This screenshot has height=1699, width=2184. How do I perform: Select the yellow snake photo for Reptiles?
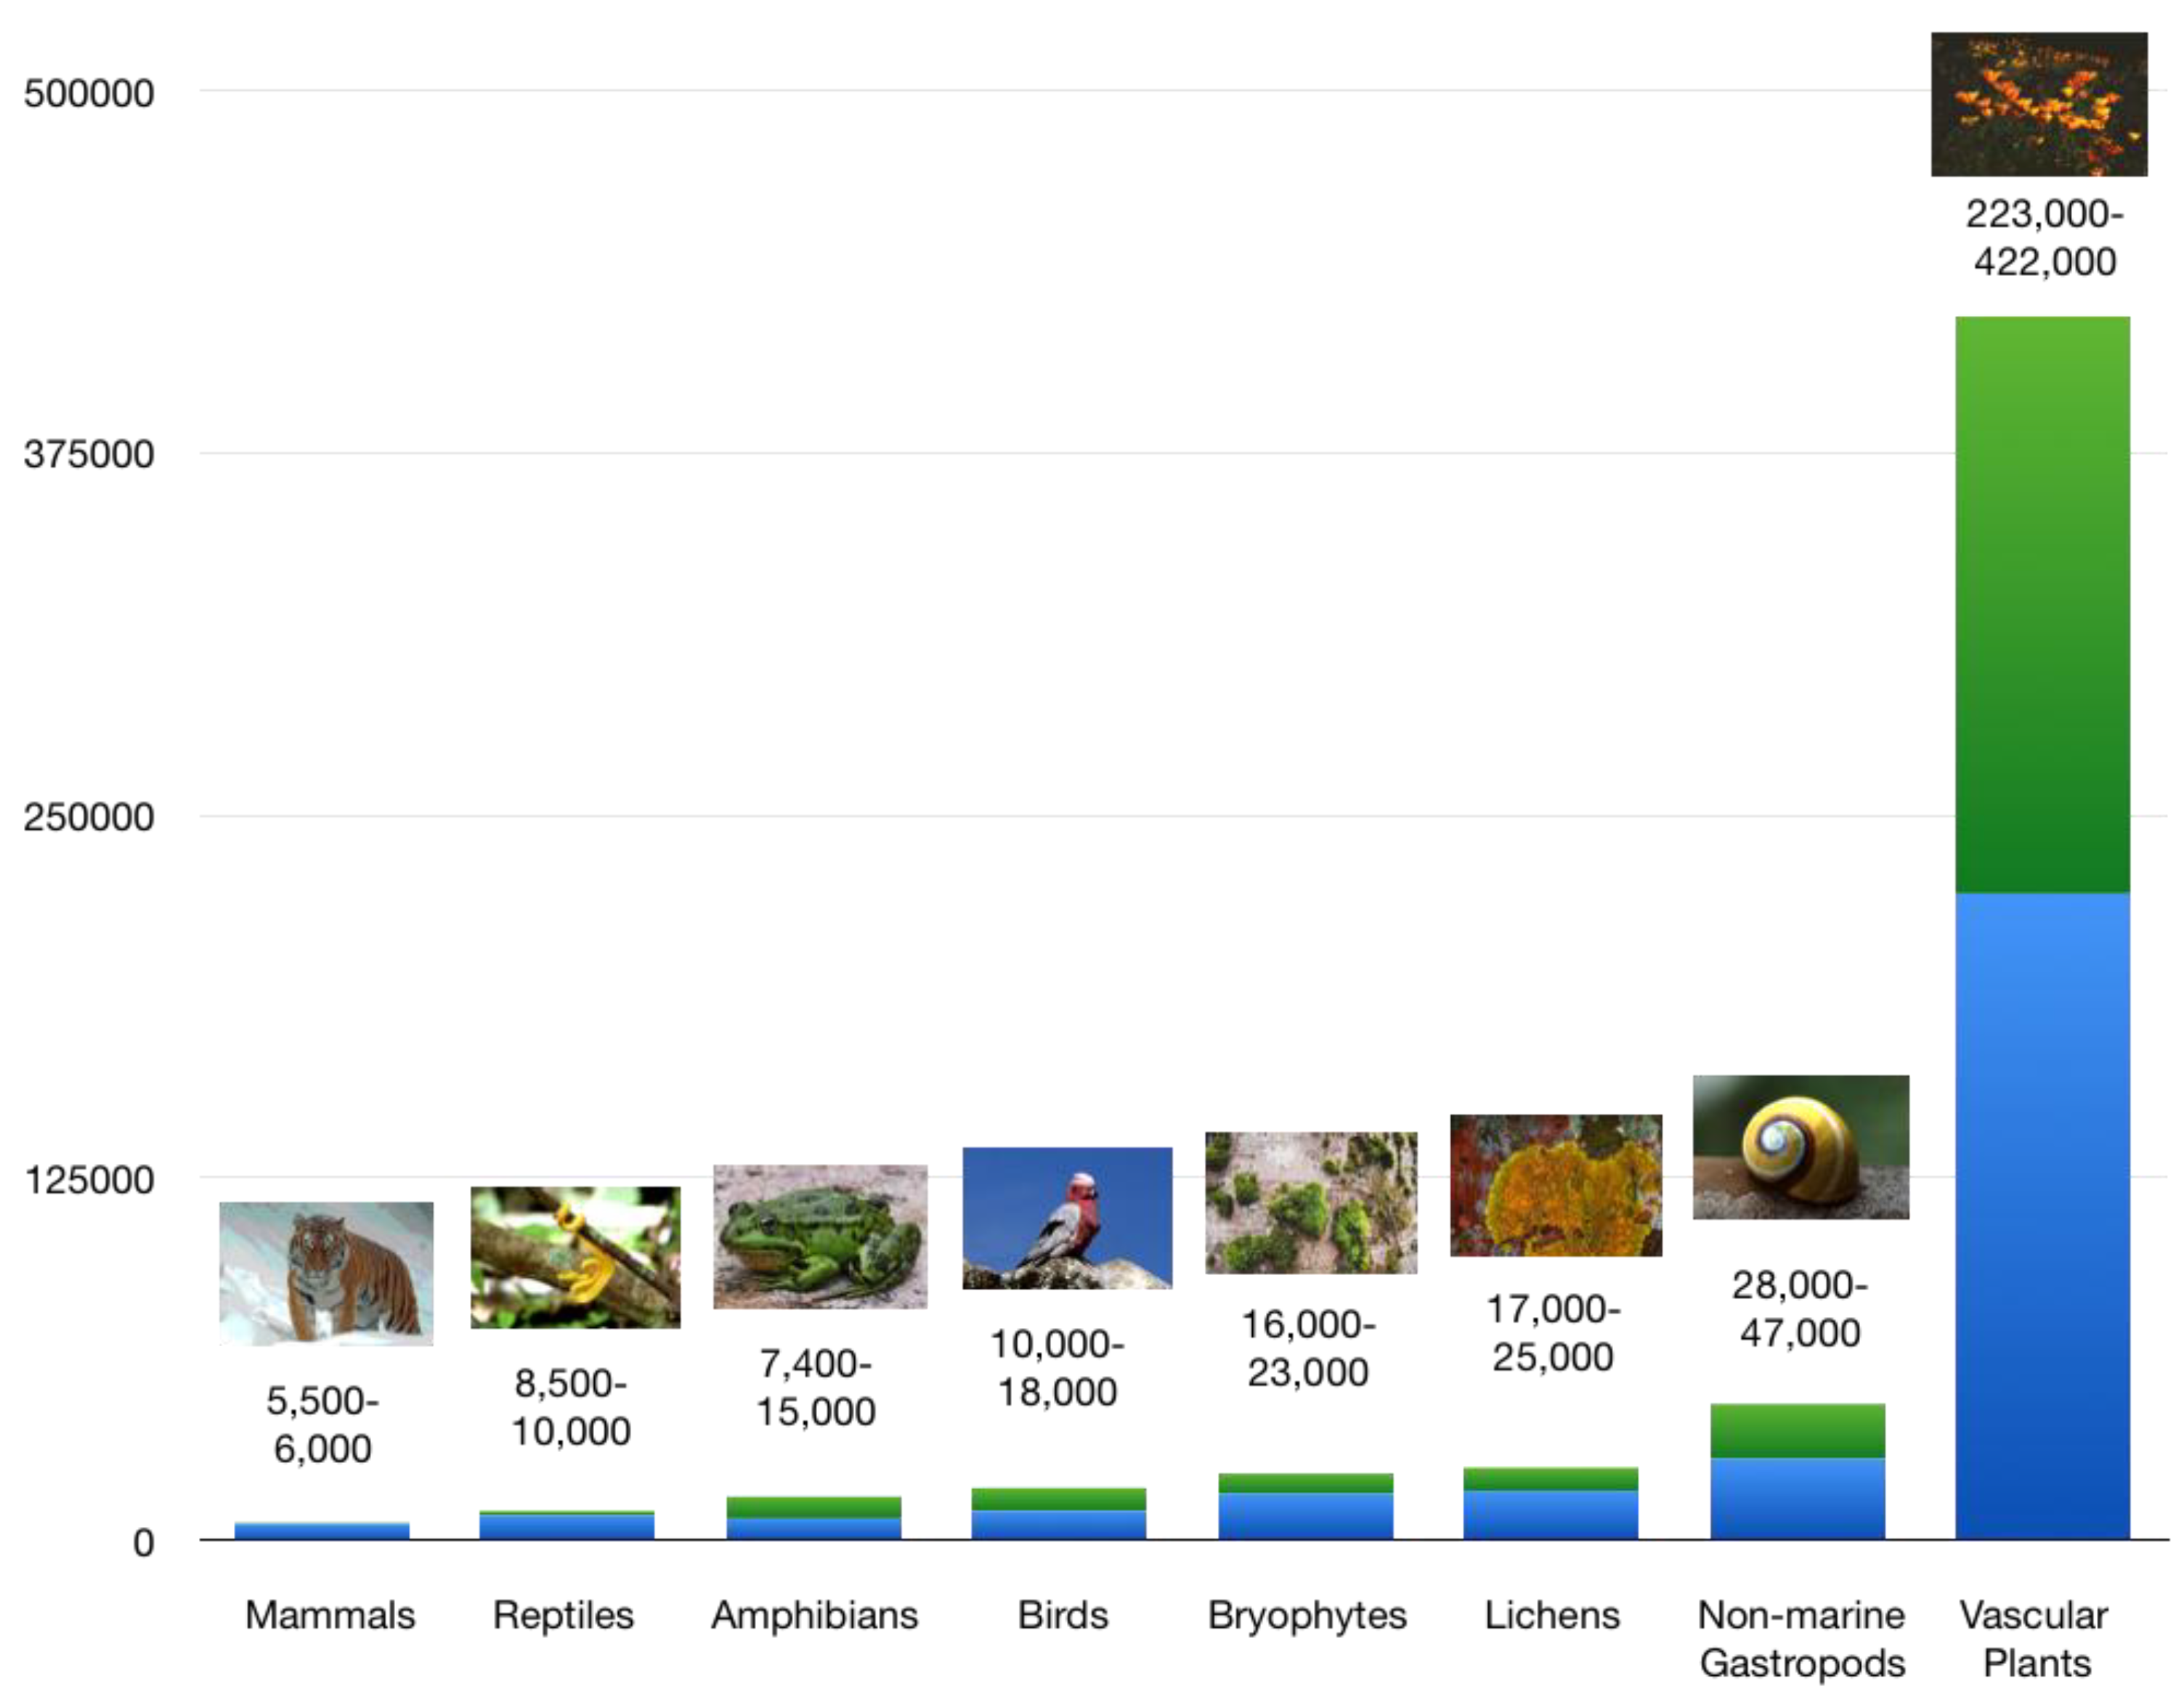[x=575, y=1258]
